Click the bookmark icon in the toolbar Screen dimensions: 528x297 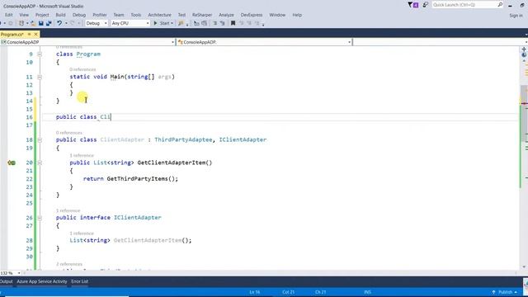point(233,23)
